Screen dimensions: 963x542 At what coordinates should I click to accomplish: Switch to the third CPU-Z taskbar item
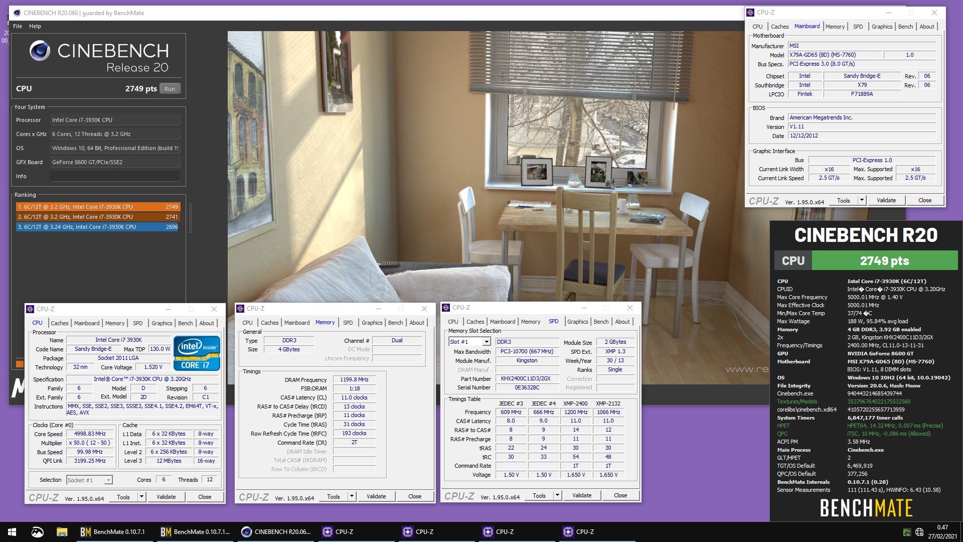coord(518,532)
